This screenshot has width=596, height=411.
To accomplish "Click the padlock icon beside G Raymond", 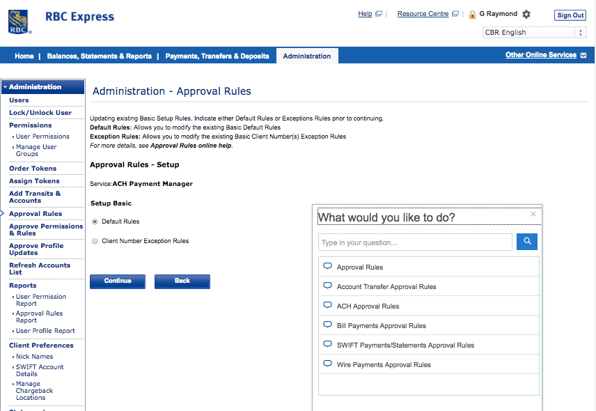I will [x=473, y=14].
